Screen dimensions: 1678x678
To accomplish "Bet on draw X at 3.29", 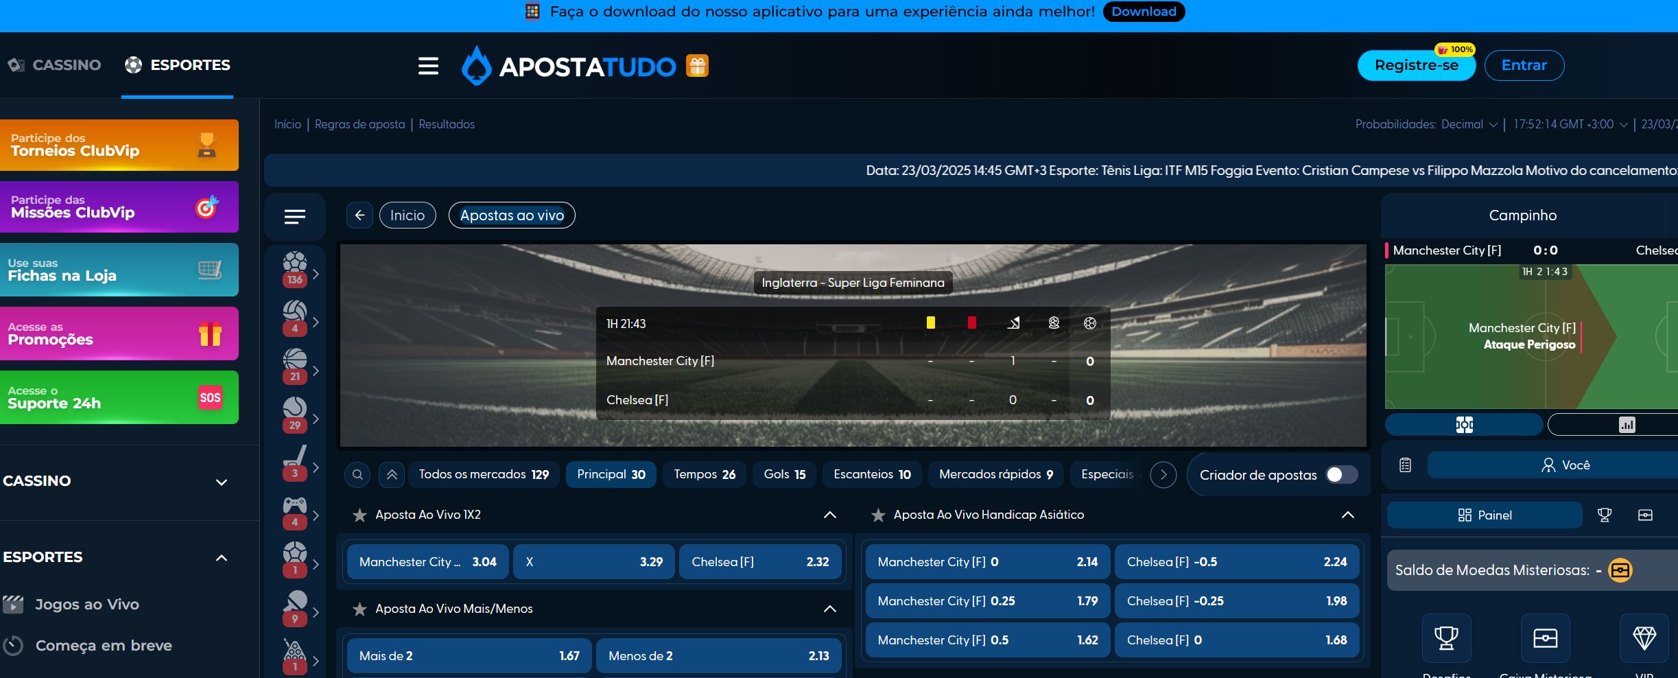I will coord(594,562).
